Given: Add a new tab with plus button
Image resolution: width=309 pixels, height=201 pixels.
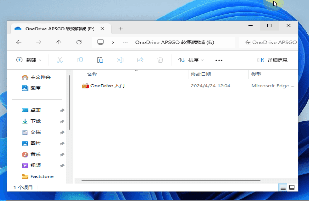Looking at the screenshot, I should click(x=121, y=29).
